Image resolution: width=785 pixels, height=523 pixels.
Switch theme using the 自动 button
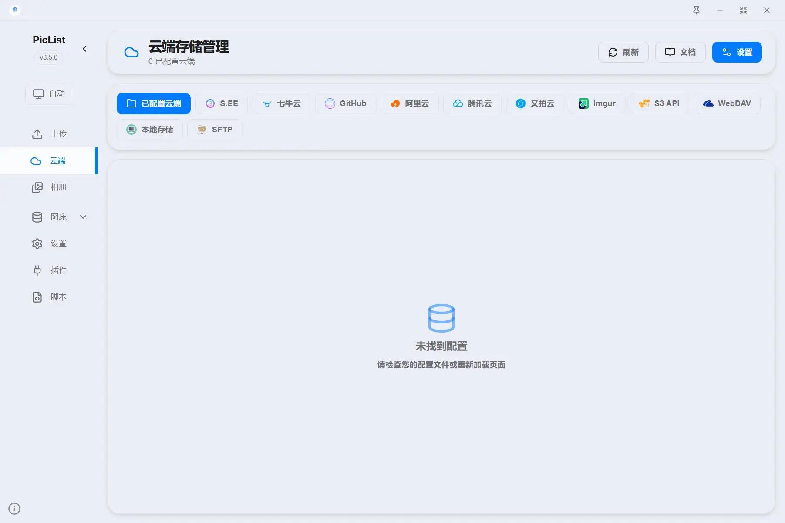click(49, 94)
